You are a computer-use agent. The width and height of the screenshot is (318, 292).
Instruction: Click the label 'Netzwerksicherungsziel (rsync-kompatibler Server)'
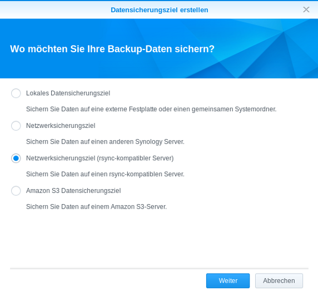click(100, 159)
